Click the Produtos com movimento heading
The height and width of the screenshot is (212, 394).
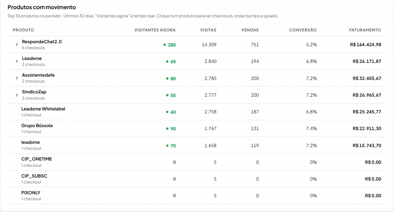pyautogui.click(x=42, y=7)
